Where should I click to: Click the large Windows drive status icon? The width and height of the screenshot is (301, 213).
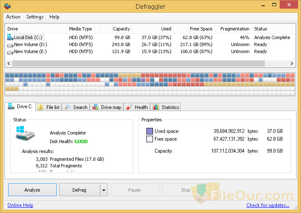click(x=25, y=133)
